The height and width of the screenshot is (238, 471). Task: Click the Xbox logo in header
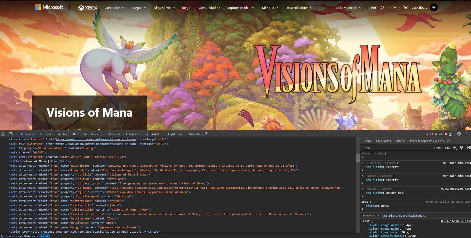[x=88, y=8]
